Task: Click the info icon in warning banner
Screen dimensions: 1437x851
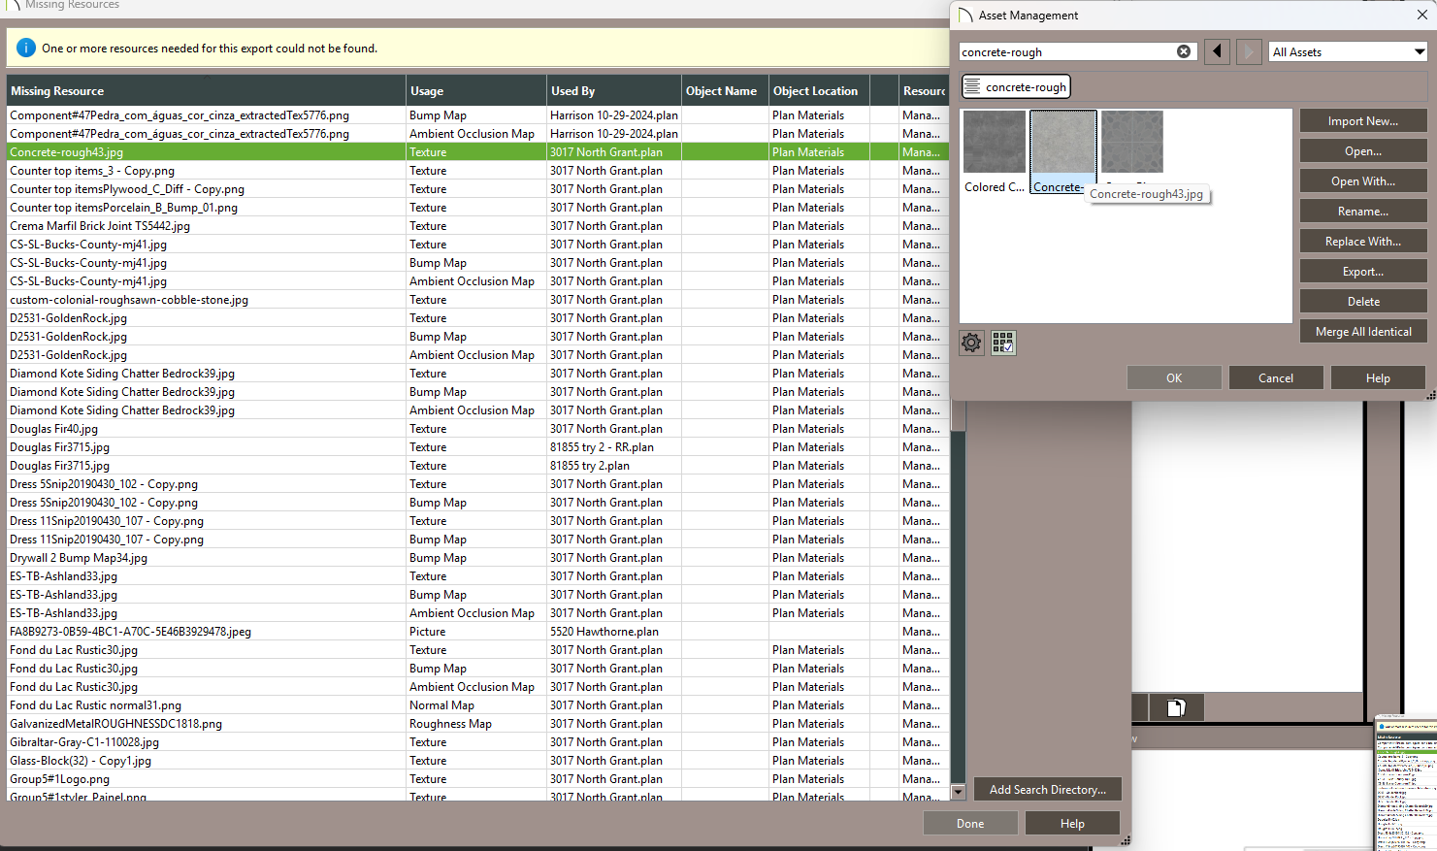Action: pos(26,48)
